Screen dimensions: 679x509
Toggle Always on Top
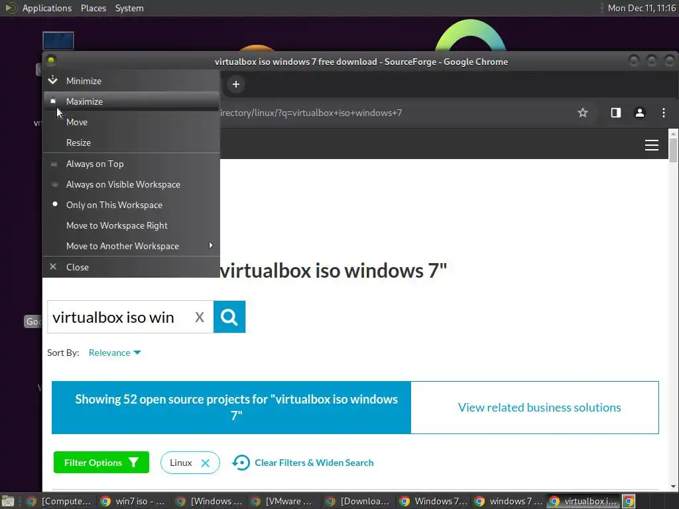pyautogui.click(x=131, y=164)
